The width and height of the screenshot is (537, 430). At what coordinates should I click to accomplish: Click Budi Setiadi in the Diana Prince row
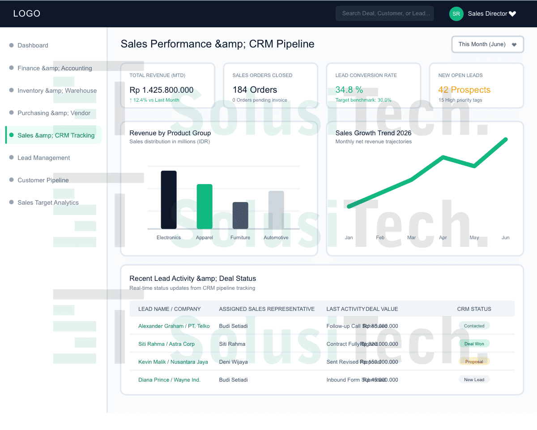(233, 380)
